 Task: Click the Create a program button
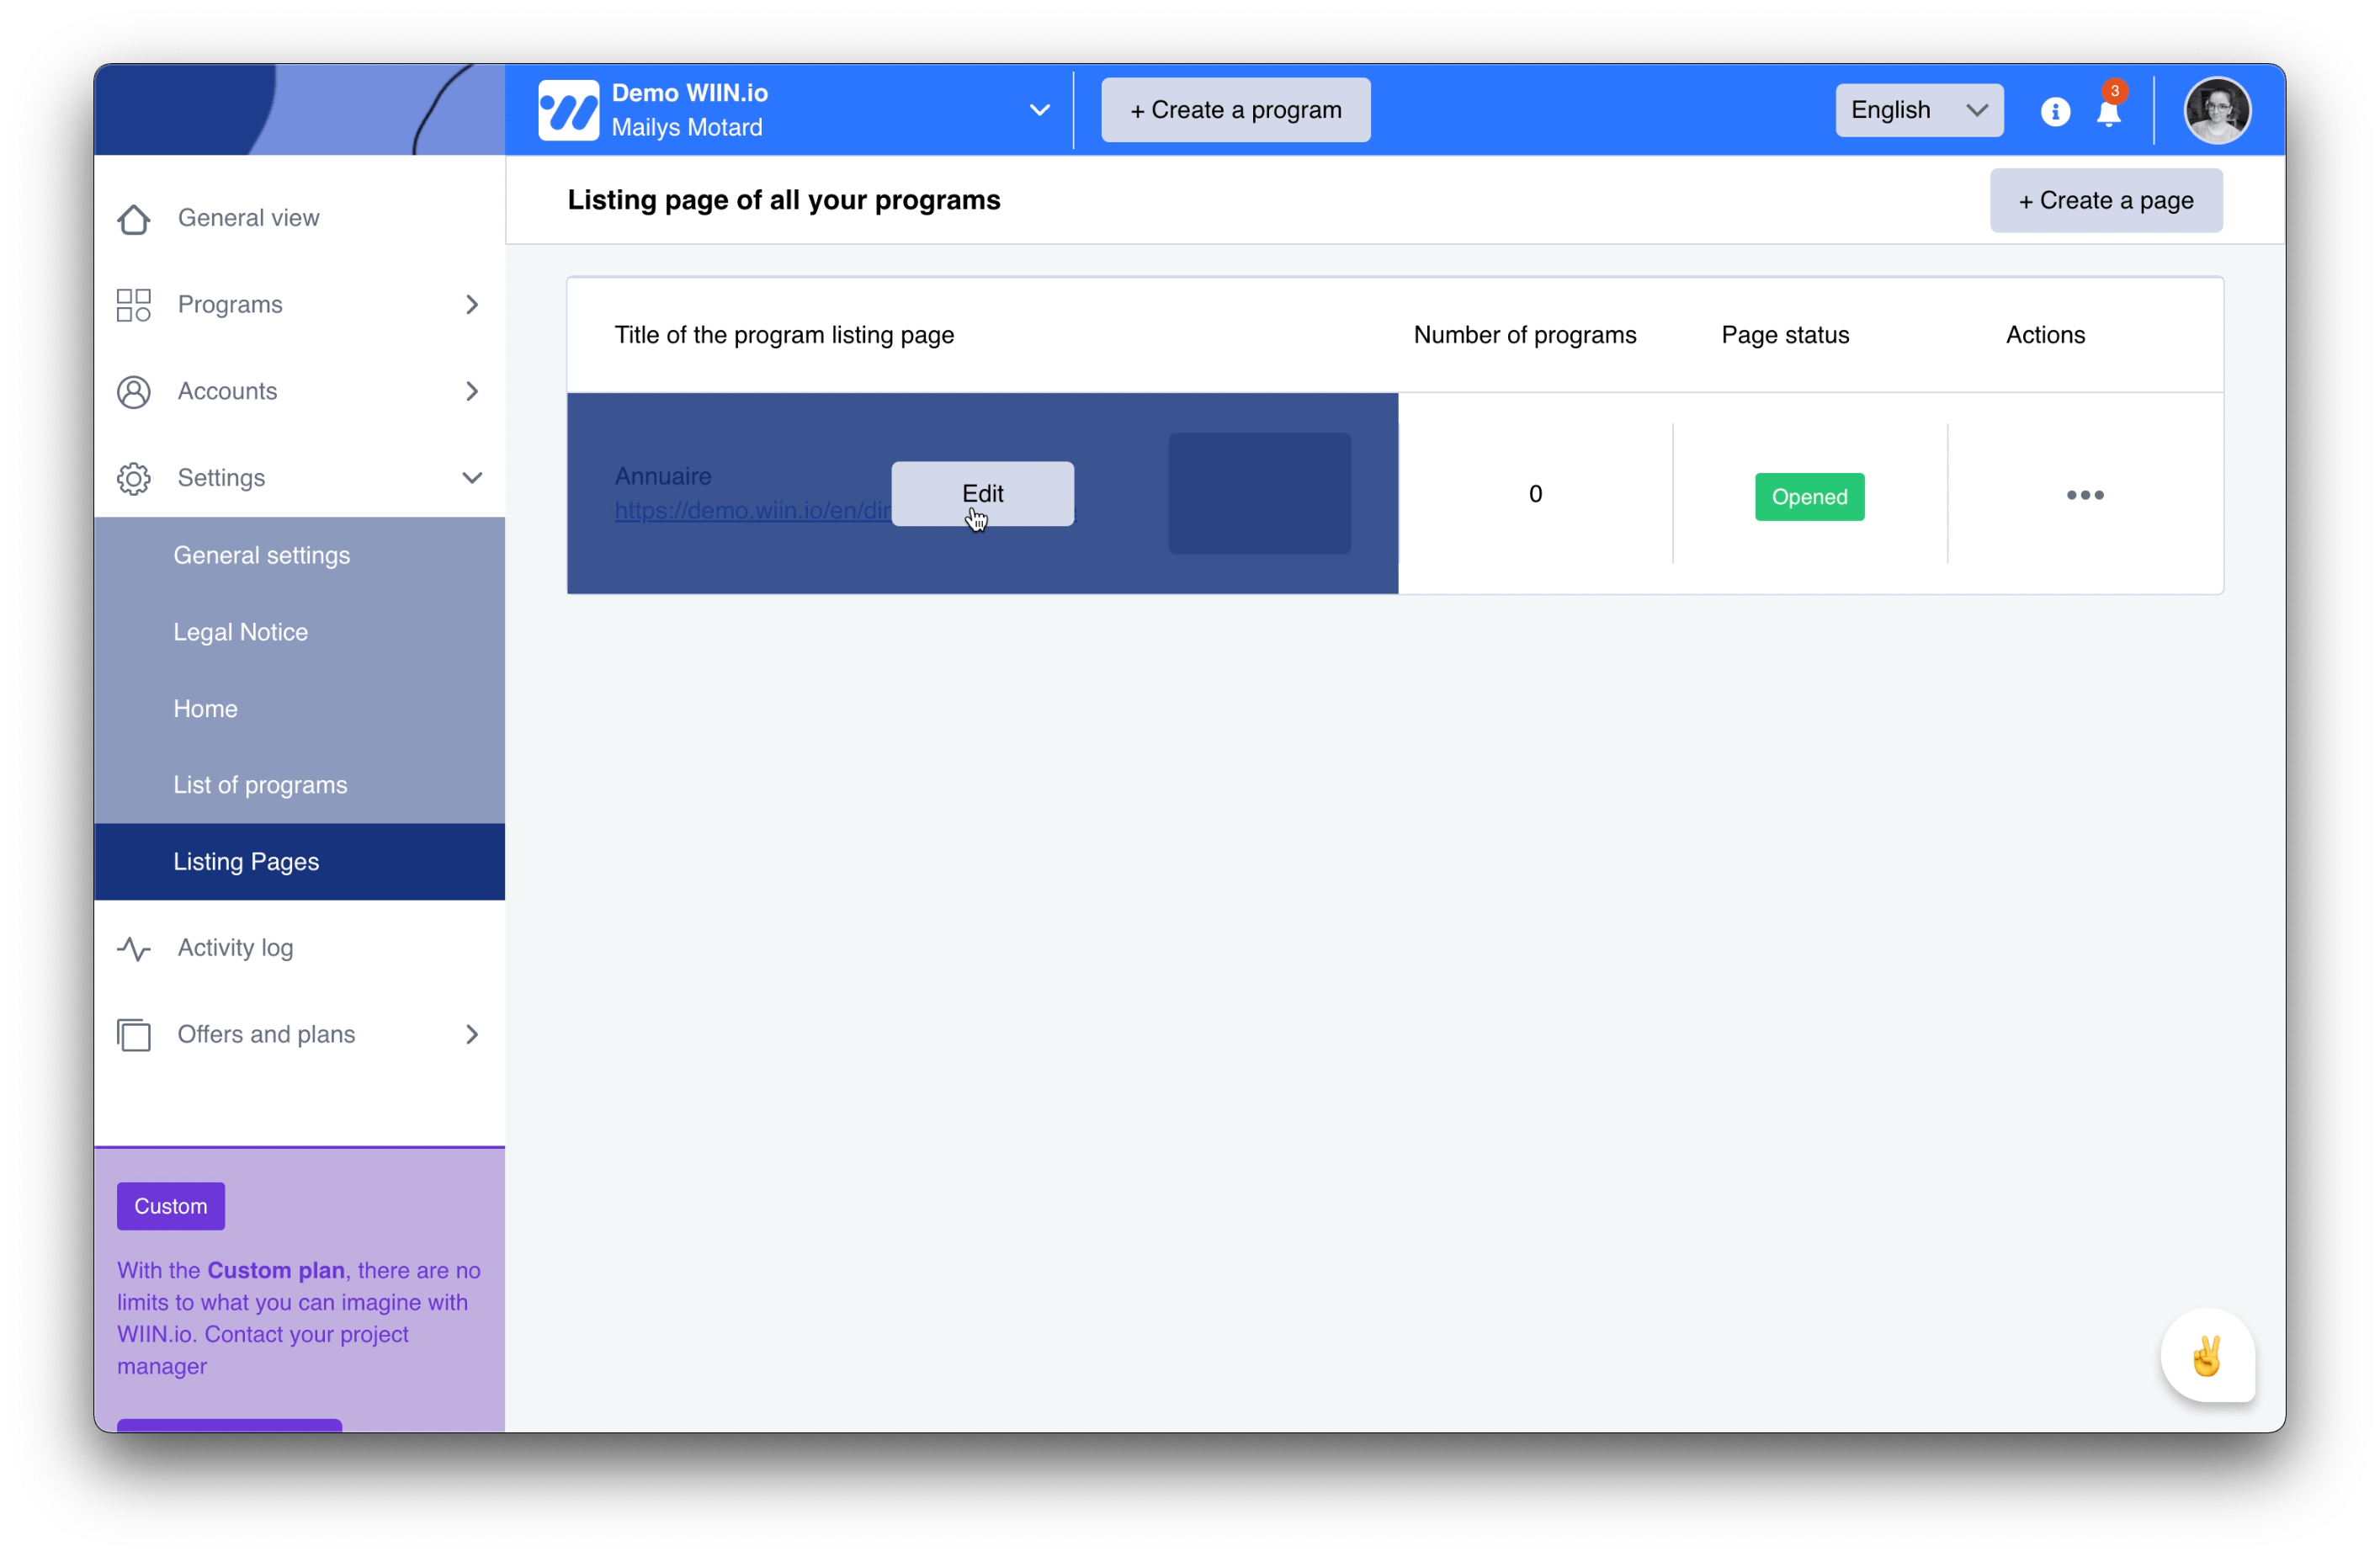coord(1235,110)
